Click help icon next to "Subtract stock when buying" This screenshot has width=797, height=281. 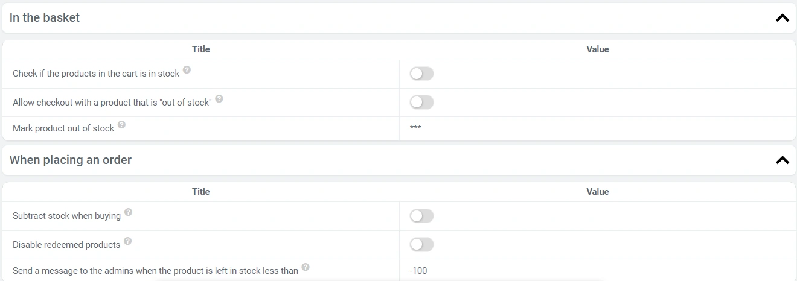click(129, 212)
